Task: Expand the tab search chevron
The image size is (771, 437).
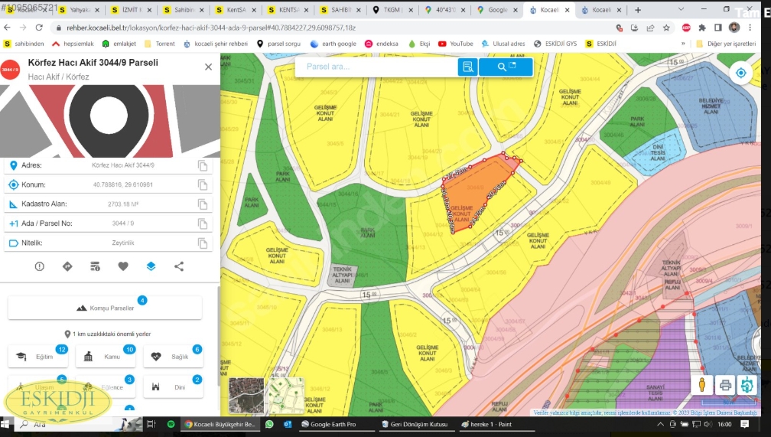Action: [681, 9]
